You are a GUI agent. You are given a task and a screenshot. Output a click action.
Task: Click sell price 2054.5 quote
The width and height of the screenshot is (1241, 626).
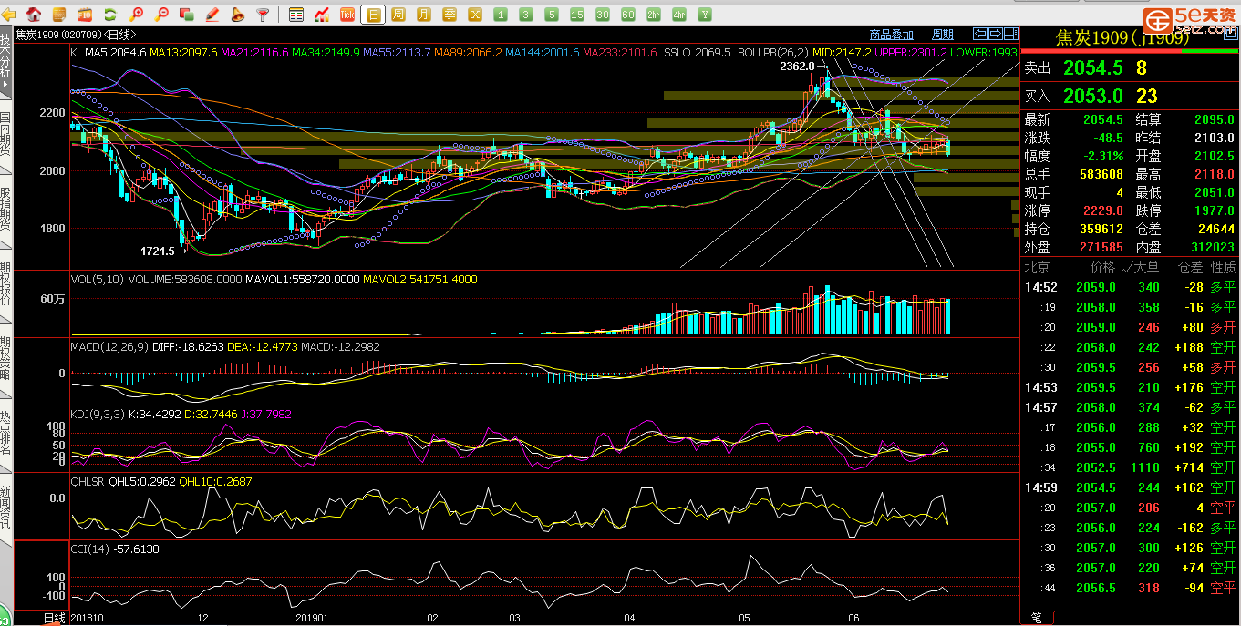pos(1092,68)
